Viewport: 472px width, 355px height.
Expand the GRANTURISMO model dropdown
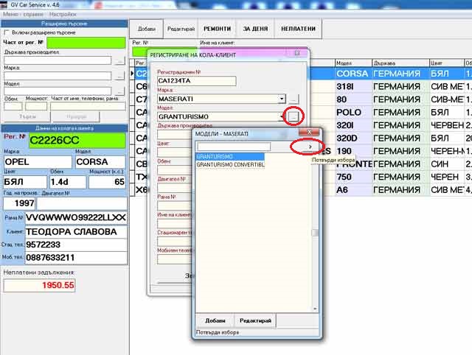coord(282,116)
